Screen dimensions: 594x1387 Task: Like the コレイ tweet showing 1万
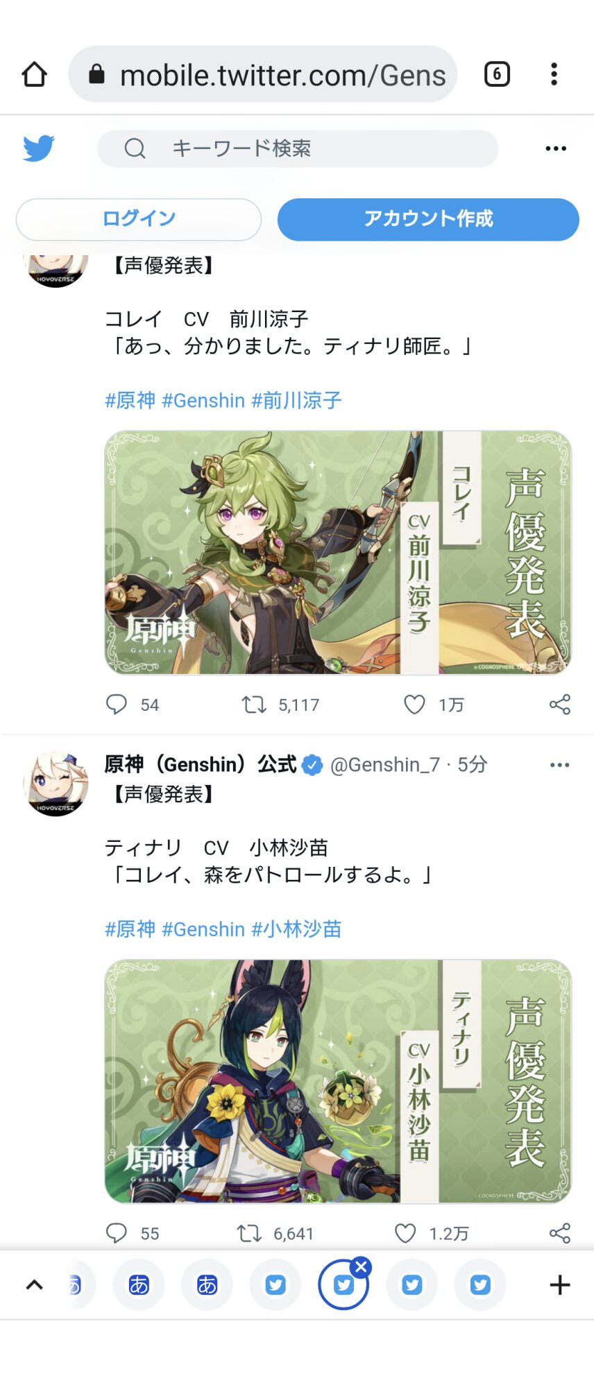pos(414,705)
